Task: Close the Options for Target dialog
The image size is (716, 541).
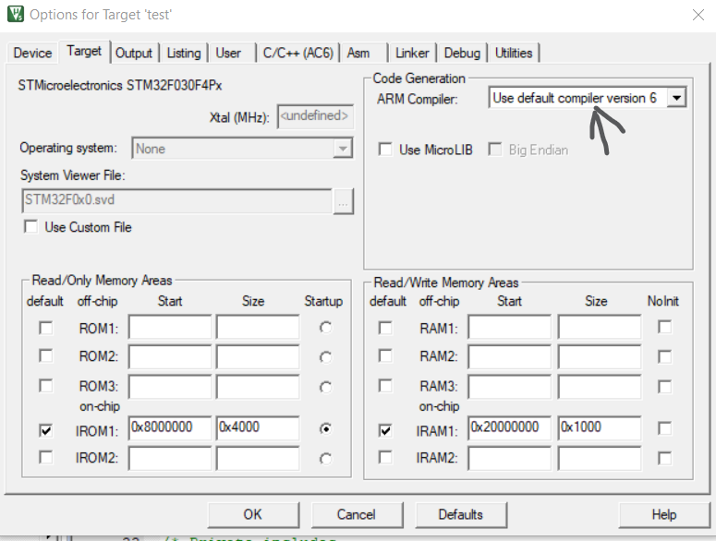Action: point(698,15)
